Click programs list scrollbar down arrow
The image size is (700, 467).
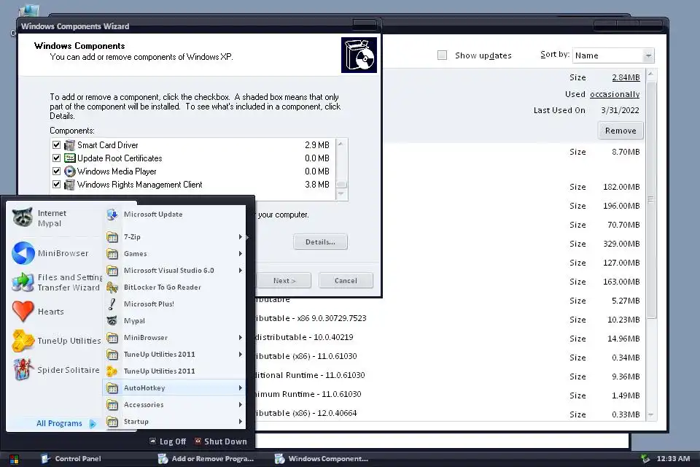(x=651, y=415)
